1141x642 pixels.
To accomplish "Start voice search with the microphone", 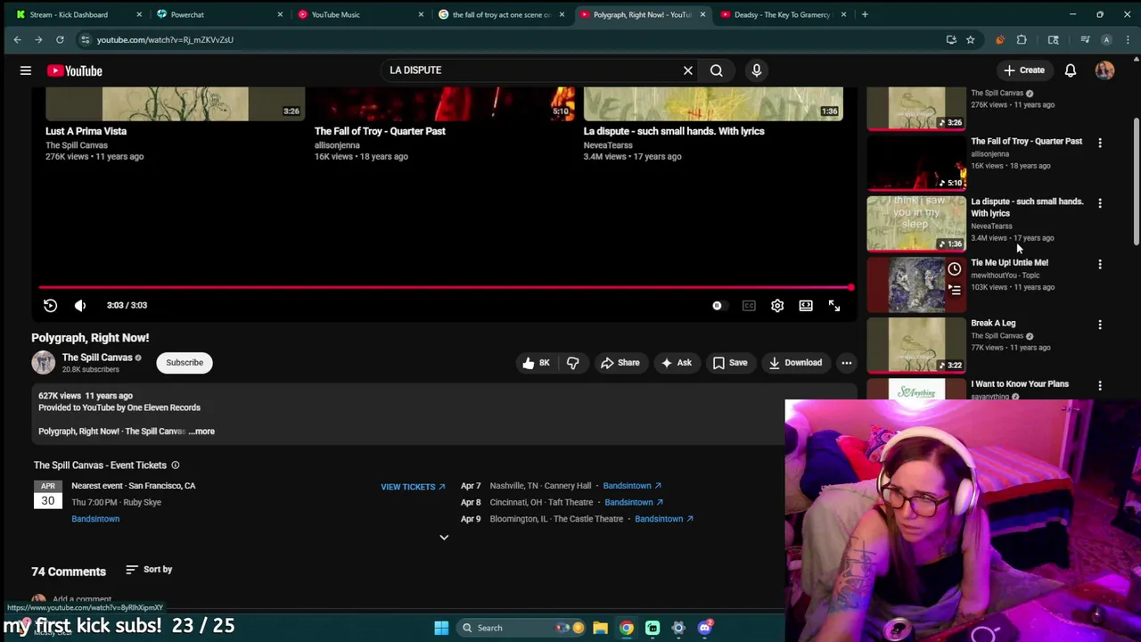I will 756,70.
